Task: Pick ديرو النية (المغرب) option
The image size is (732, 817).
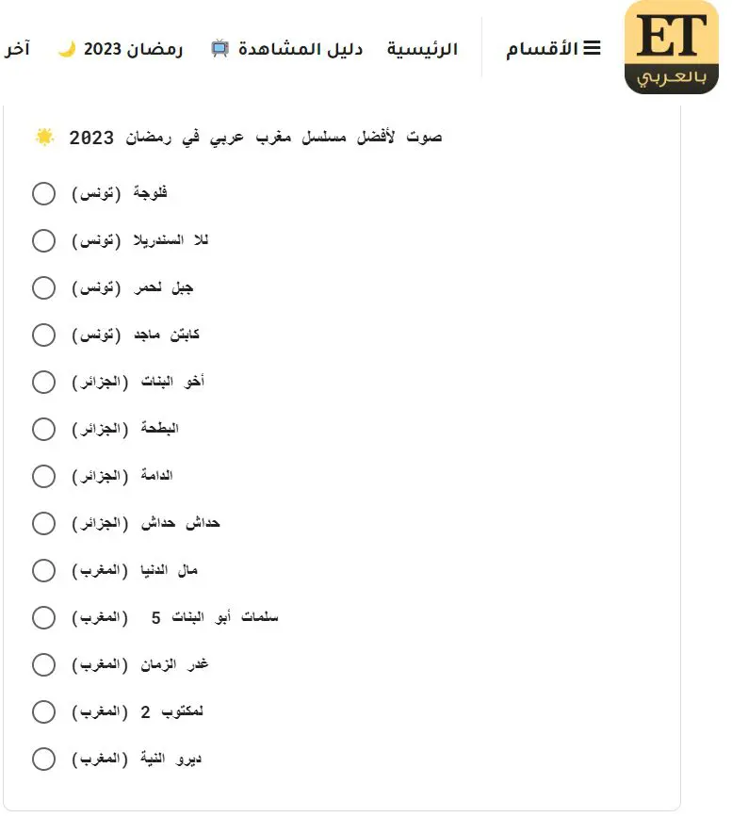Action: click(x=44, y=760)
